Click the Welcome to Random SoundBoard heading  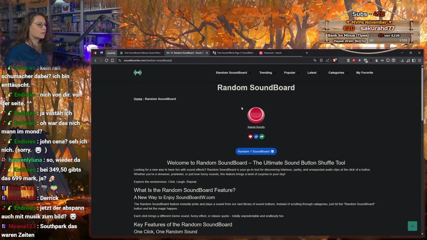256,163
